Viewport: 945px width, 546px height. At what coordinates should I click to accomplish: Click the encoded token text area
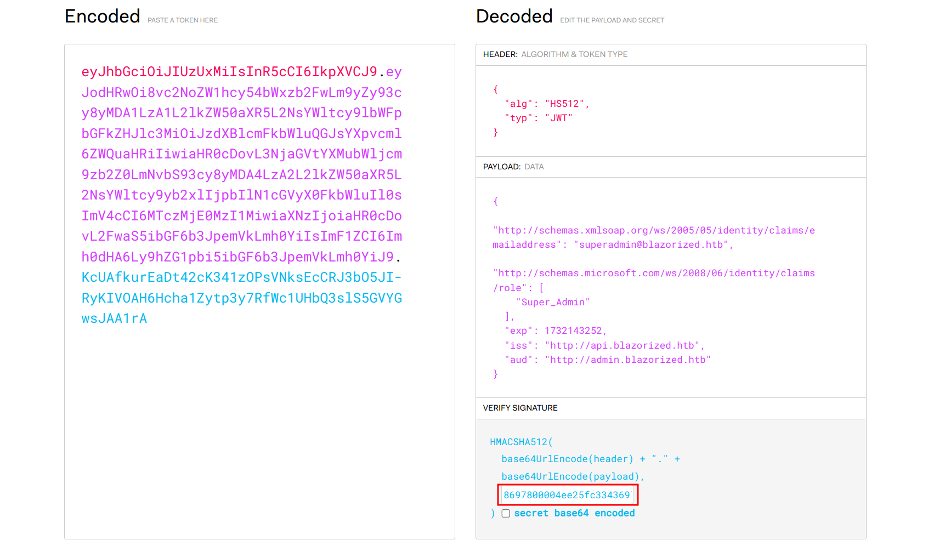click(x=259, y=292)
